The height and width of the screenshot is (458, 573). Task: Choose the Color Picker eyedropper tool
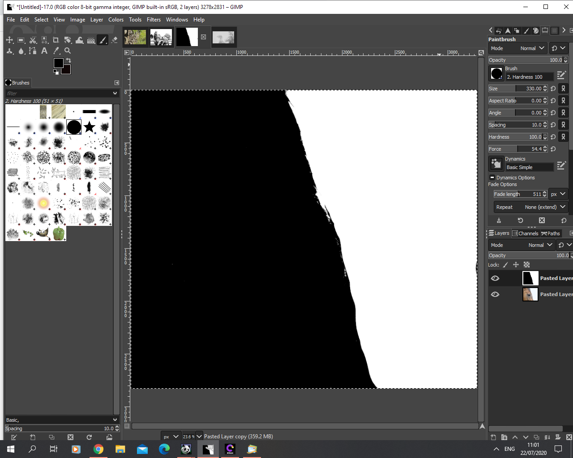56,51
